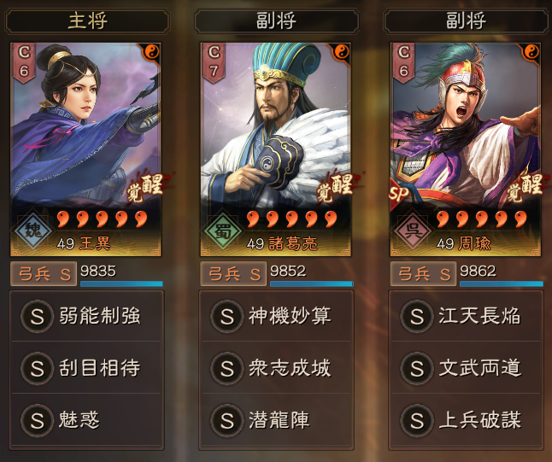Click the SP badge on 周瑜's card
The width and height of the screenshot is (552, 462).
(399, 193)
